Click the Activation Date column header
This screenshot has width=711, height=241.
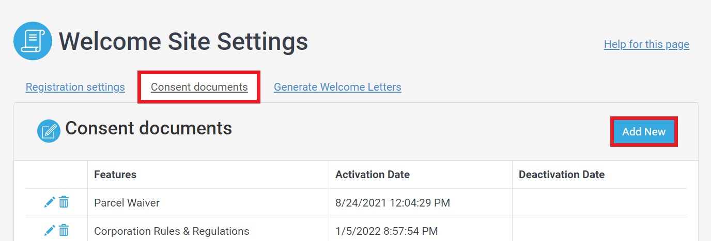pos(373,175)
